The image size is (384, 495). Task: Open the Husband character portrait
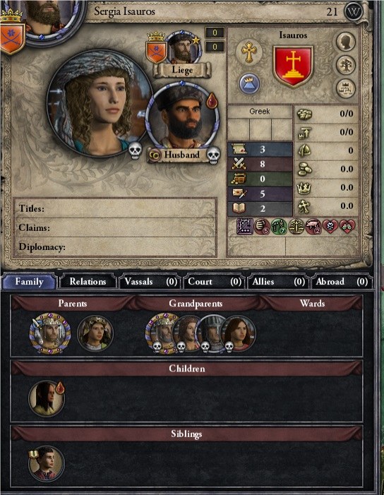[x=182, y=116]
